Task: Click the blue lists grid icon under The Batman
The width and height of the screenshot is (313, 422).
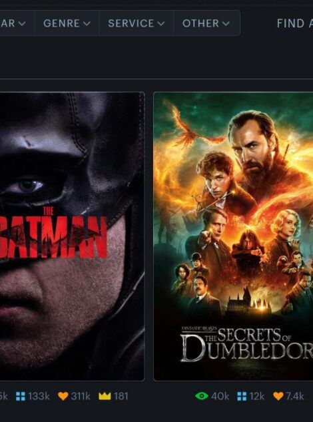Action: (x=21, y=396)
